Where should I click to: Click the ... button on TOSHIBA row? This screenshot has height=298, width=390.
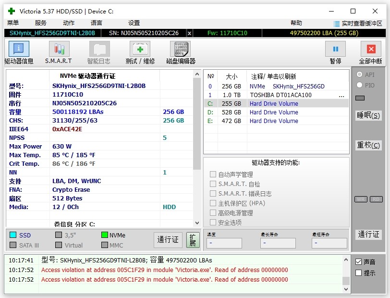pyautogui.click(x=341, y=95)
